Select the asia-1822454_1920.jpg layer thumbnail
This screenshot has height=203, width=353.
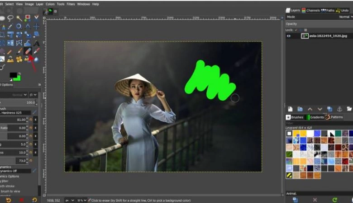tap(305, 36)
